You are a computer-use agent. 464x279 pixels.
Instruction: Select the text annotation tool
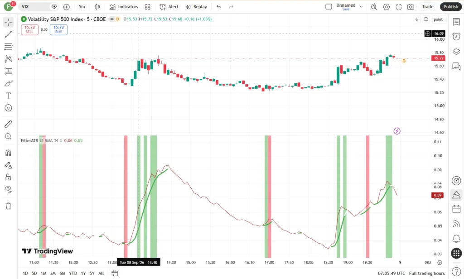pyautogui.click(x=8, y=96)
